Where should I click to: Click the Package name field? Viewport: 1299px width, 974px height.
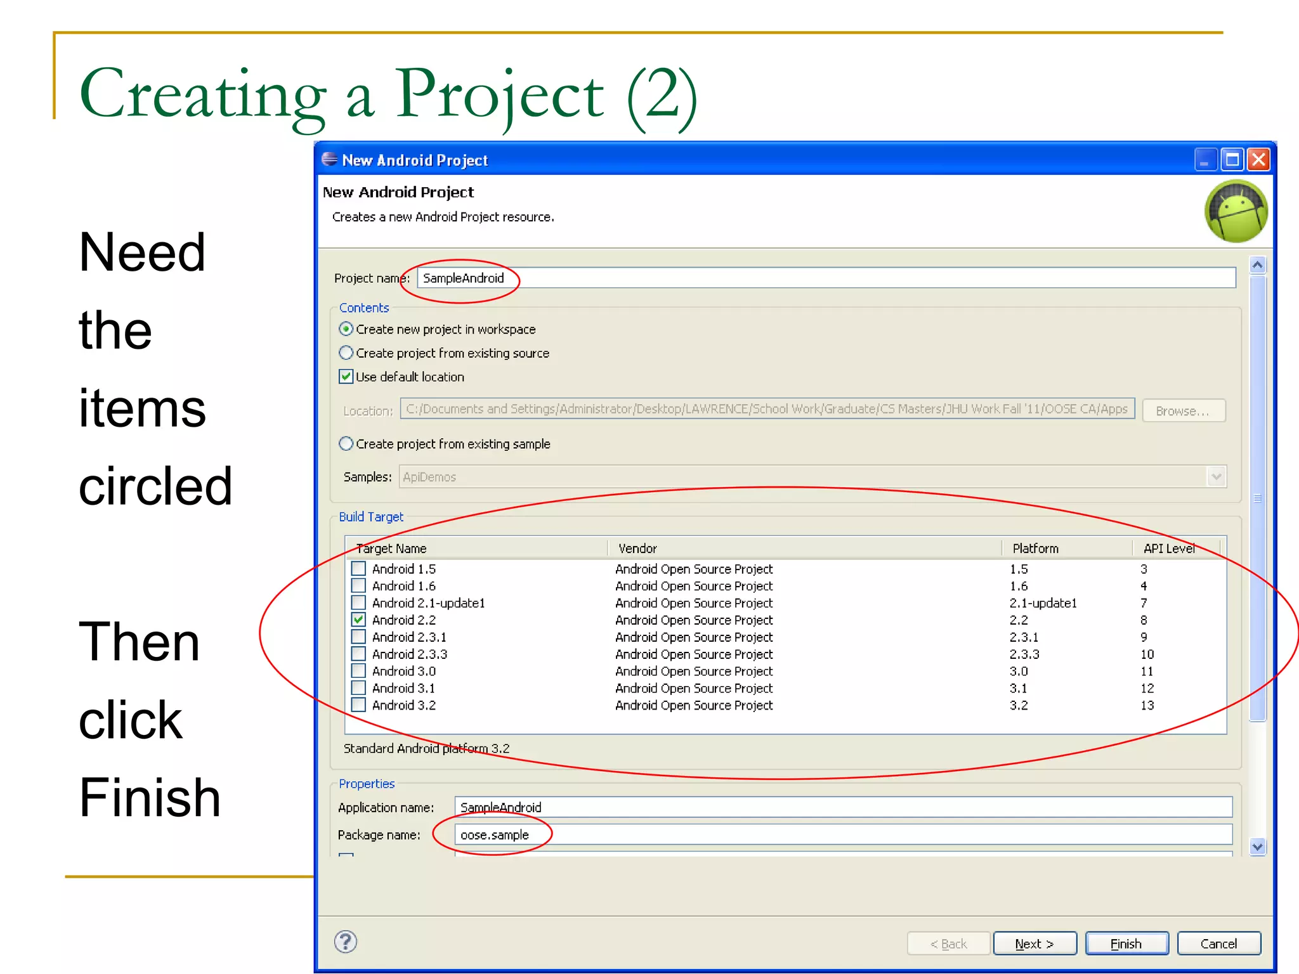844,834
